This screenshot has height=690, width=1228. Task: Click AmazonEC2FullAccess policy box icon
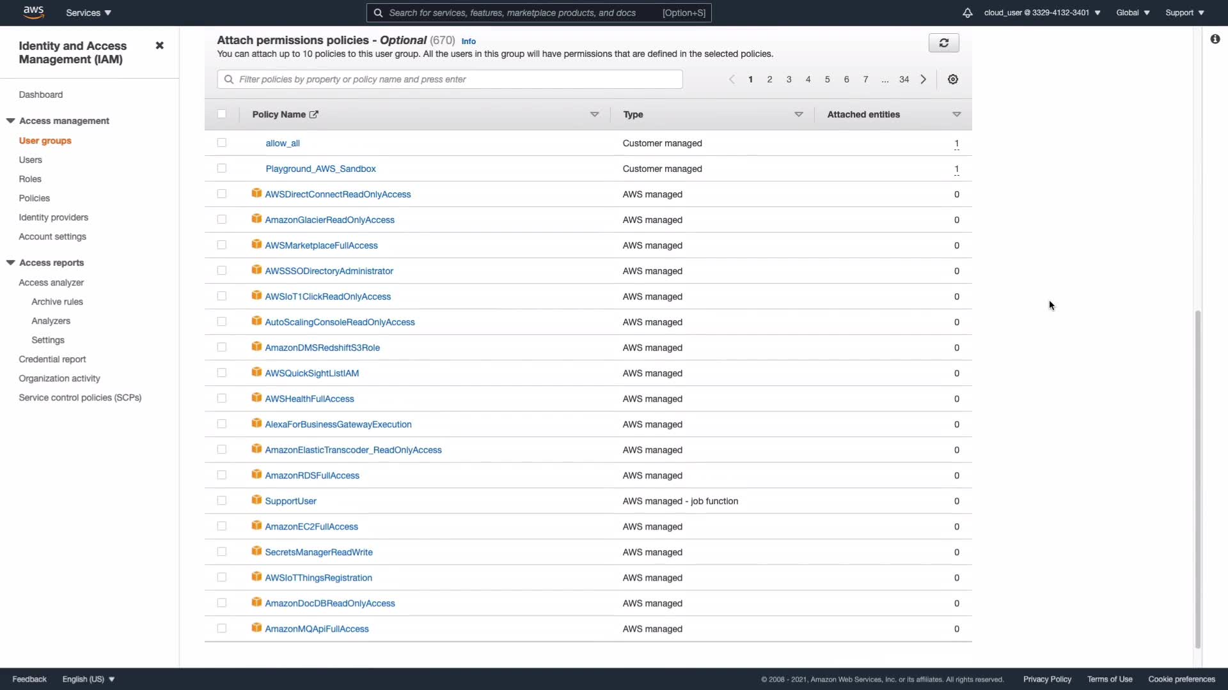(x=256, y=526)
